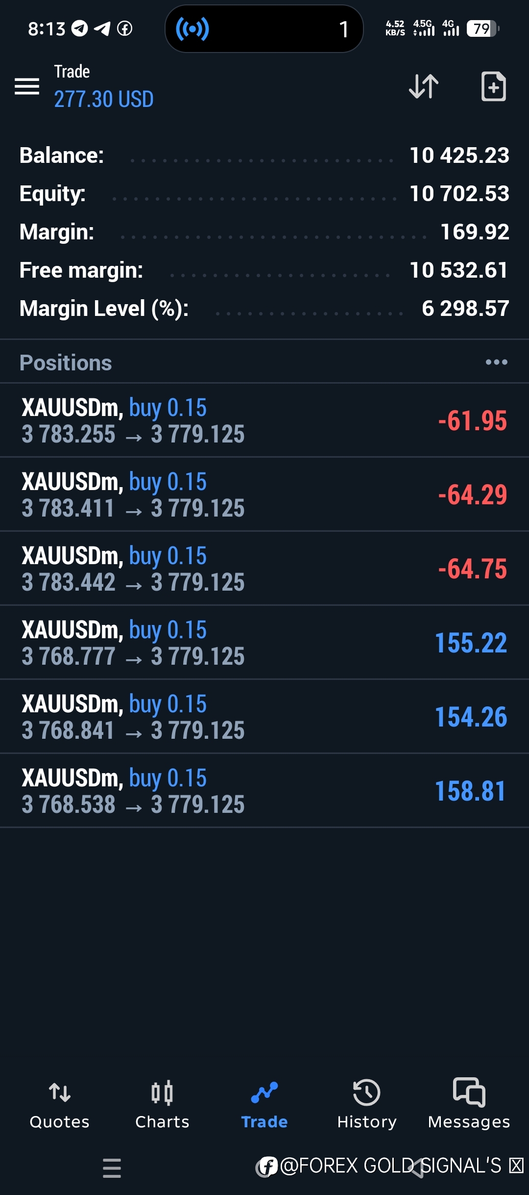Screen dimensions: 529x1195
Task: Open the Positions three-dot options menu
Action: pyautogui.click(x=496, y=362)
